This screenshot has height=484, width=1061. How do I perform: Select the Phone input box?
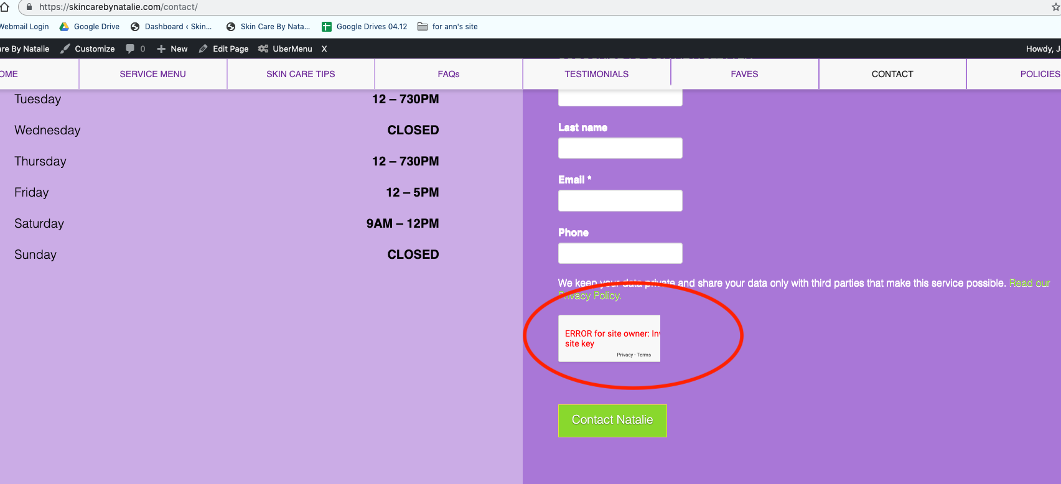(620, 253)
